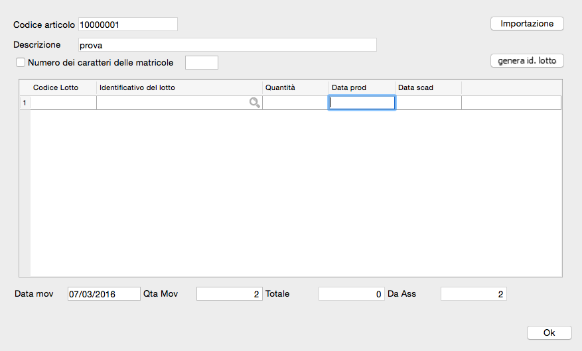Click the Data mov date field

click(104, 294)
